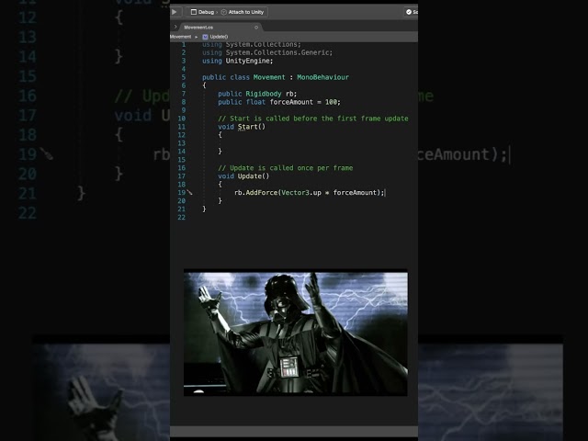Click line number 11 in the gutter
This screenshot has height=441, width=588.
click(x=182, y=127)
